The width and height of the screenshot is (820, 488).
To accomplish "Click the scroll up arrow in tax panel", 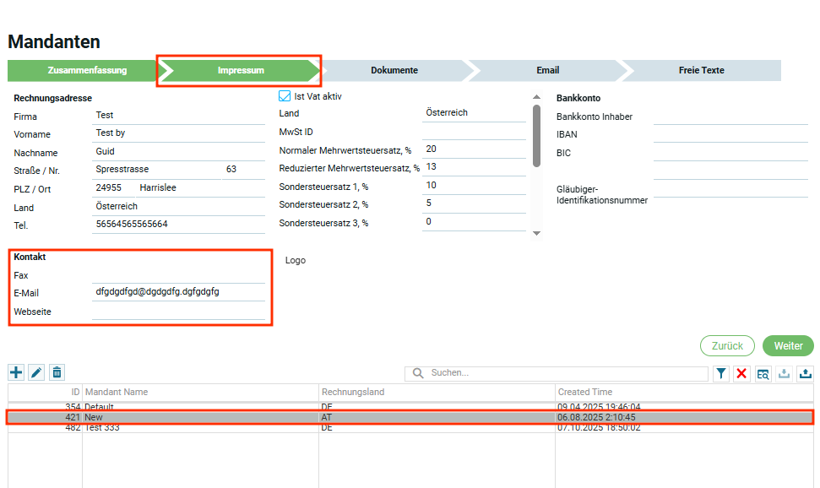I will 535,97.
